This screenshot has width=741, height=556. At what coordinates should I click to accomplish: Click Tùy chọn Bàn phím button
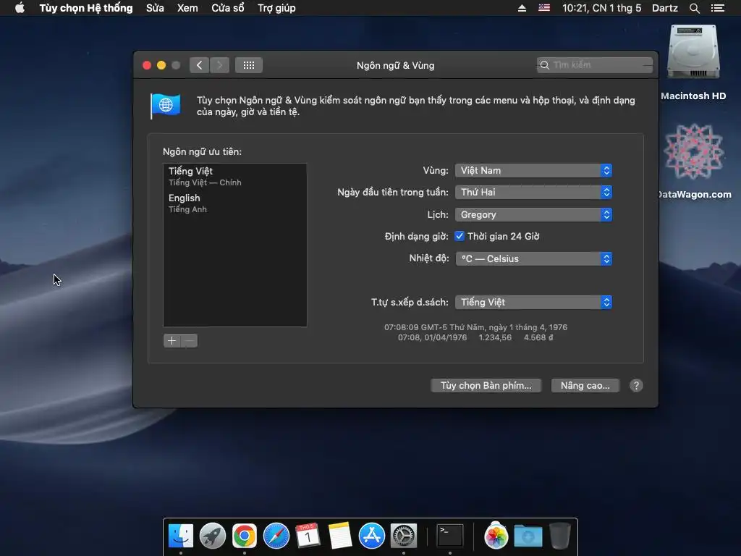tap(486, 385)
